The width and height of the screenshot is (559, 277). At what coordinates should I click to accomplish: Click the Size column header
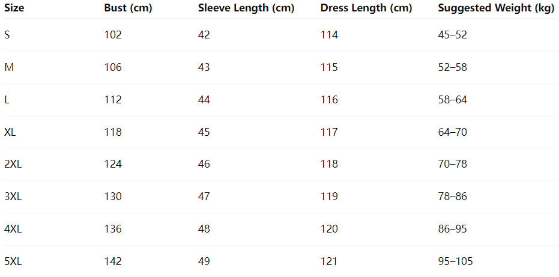(x=14, y=8)
